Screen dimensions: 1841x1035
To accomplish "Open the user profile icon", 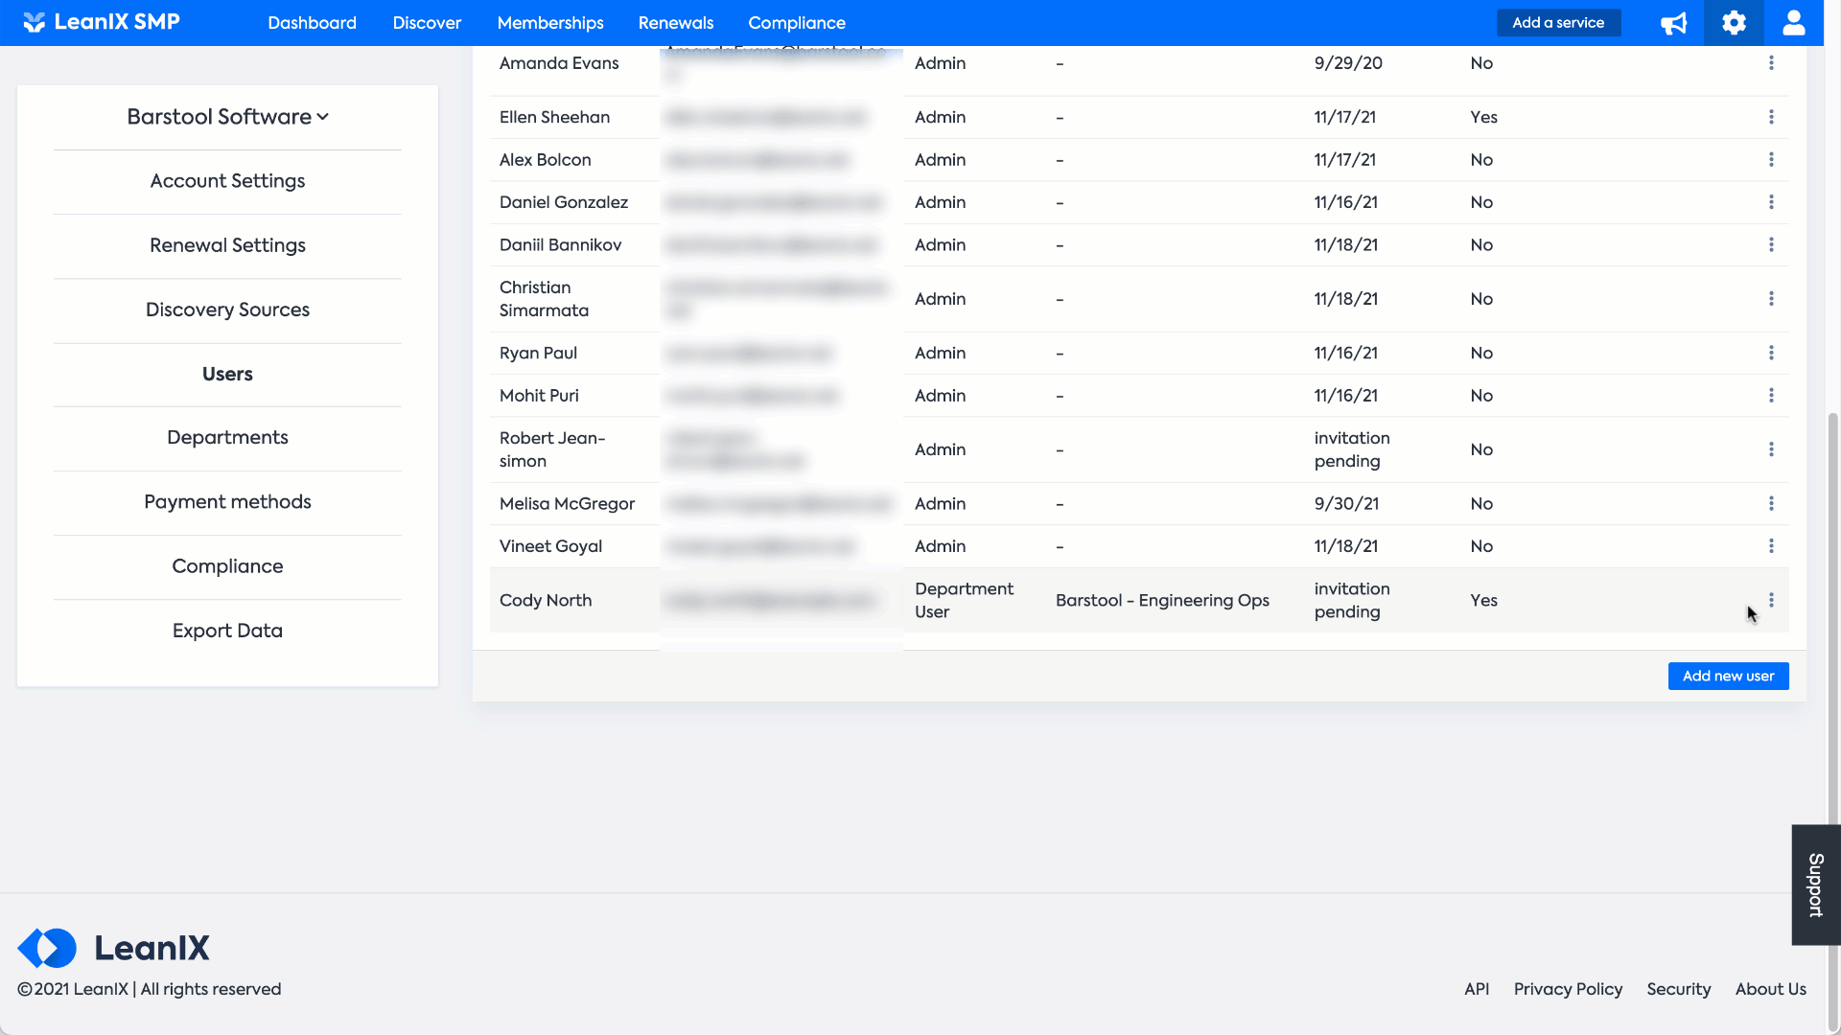I will (1794, 23).
